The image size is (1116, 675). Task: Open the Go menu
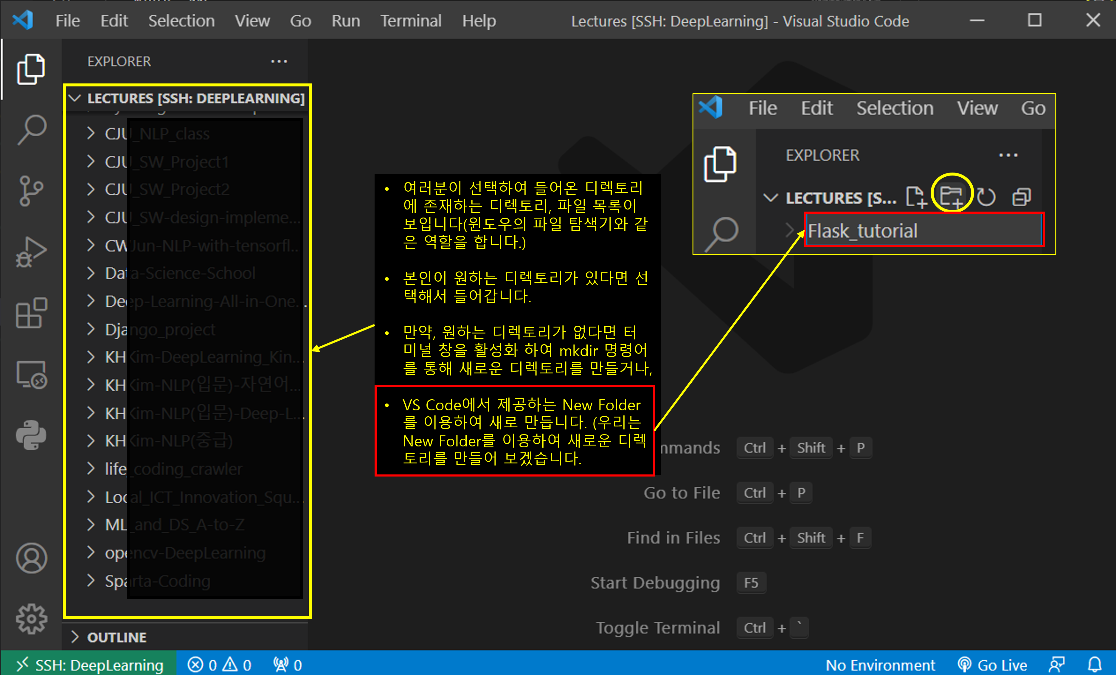click(x=300, y=21)
